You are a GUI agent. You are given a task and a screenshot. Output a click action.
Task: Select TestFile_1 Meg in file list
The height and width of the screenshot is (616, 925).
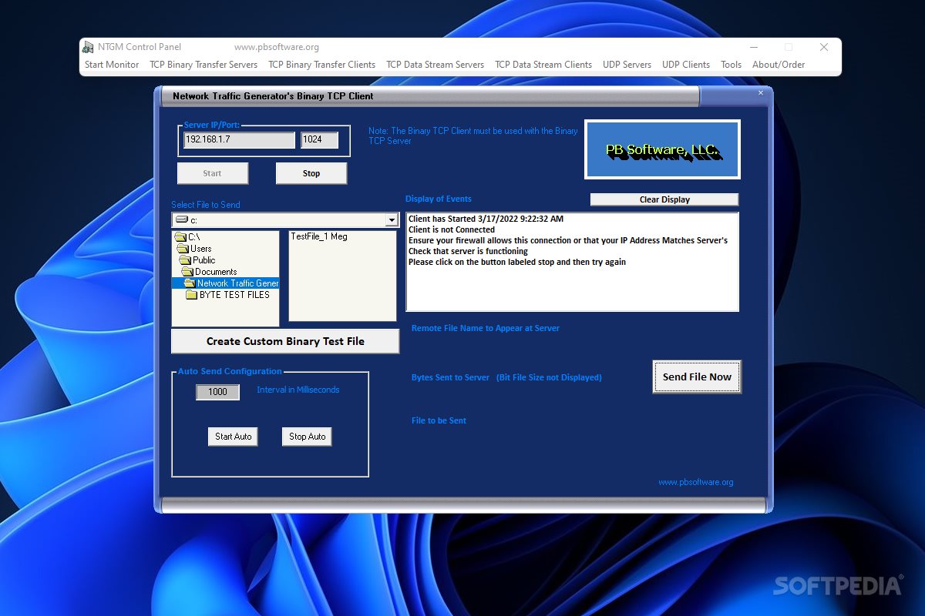click(319, 236)
